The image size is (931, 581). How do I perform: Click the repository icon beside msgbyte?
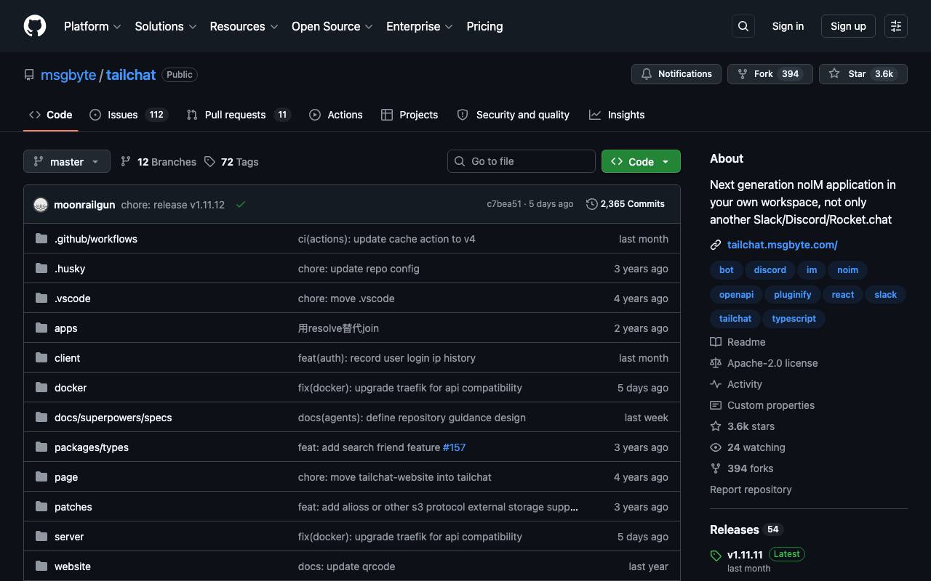click(29, 75)
